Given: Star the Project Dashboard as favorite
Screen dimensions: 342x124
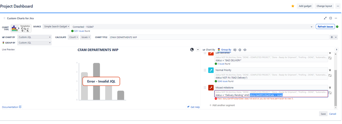Looking at the screenshot, I should pyautogui.click(x=293, y=6).
